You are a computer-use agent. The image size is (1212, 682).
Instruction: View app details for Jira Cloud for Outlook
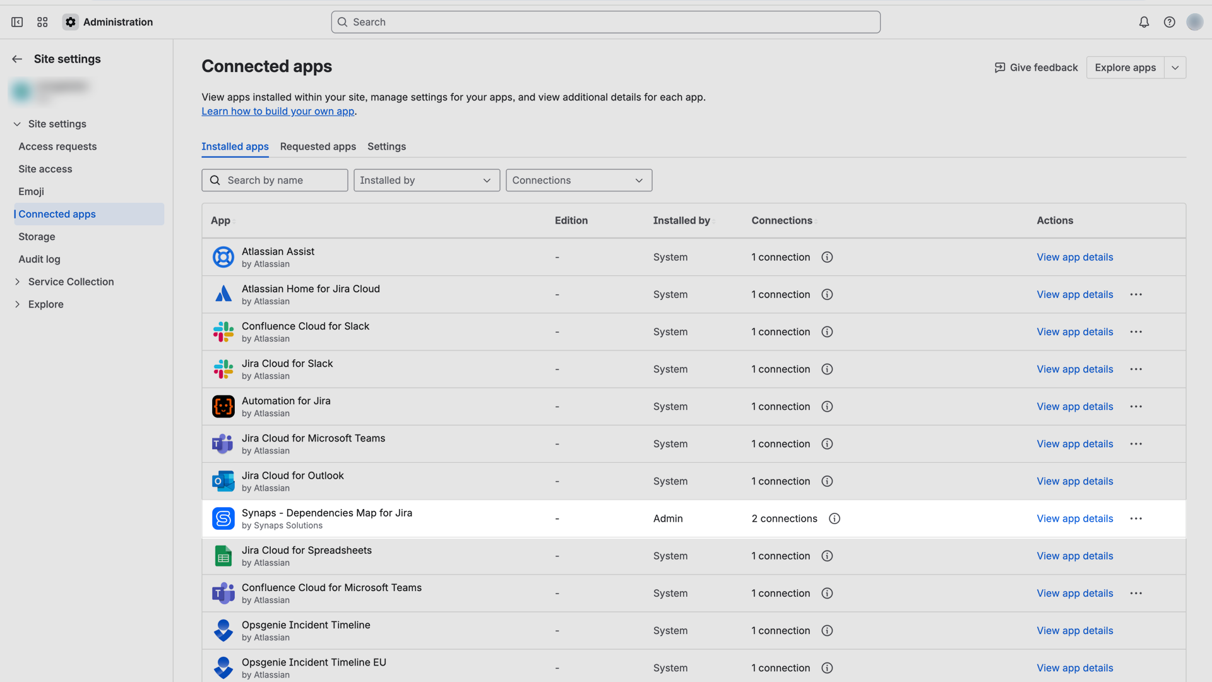(1074, 481)
